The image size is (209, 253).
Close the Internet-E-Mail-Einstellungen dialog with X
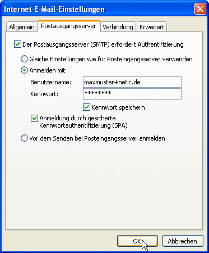(x=200, y=9)
